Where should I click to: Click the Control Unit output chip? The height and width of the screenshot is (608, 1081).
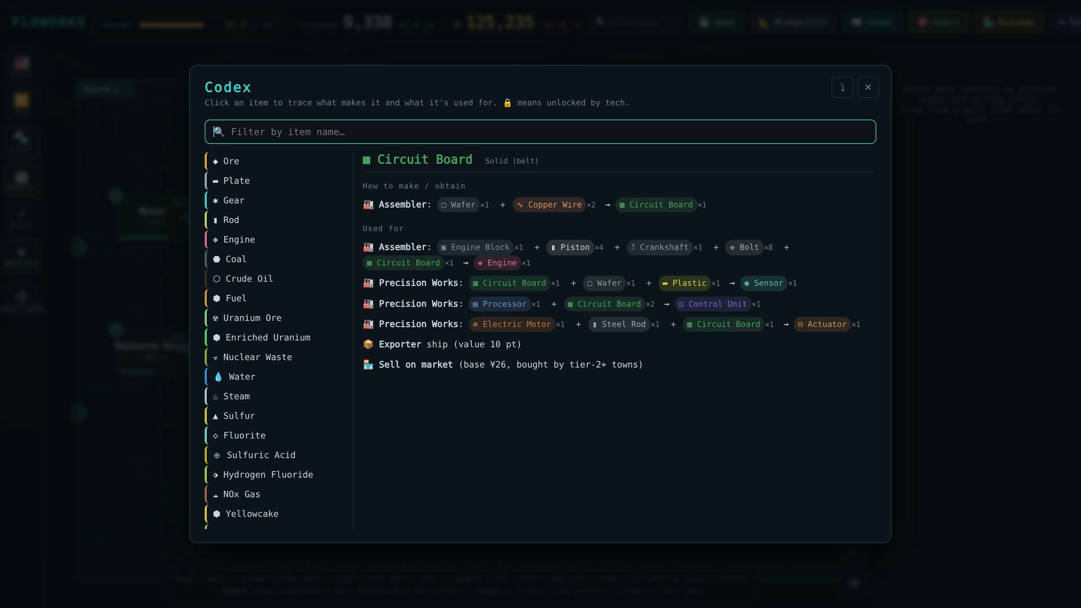click(x=712, y=304)
